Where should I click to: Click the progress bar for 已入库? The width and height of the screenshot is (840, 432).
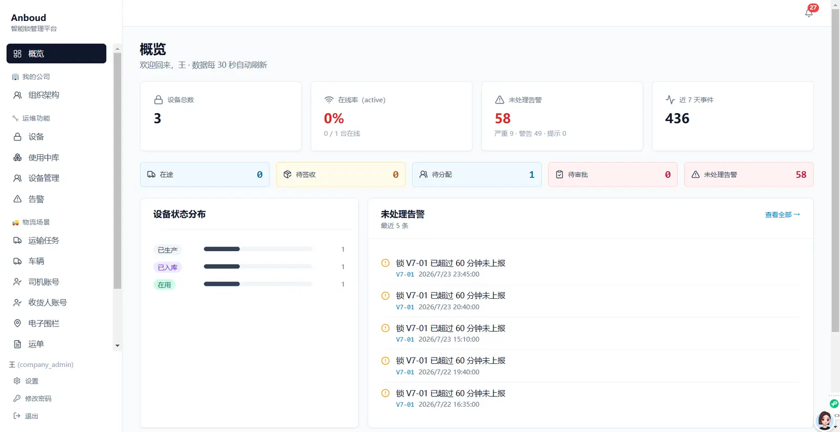click(258, 266)
